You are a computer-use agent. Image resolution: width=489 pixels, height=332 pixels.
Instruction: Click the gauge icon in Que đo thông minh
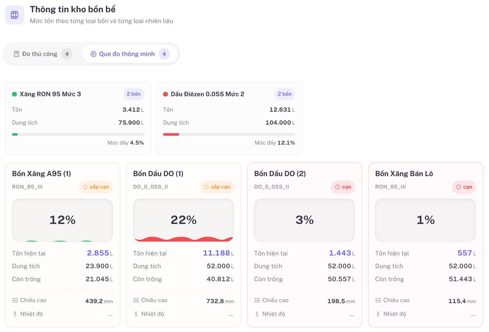93,54
